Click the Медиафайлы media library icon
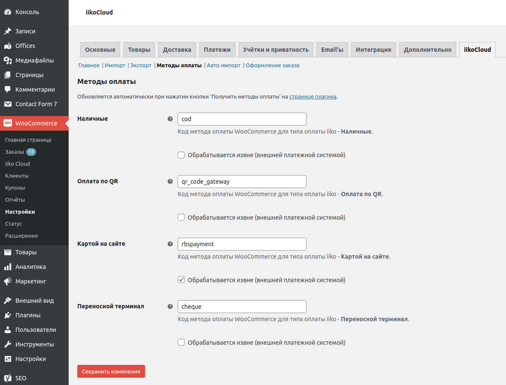Viewport: 506px width, 385px height. [x=8, y=60]
